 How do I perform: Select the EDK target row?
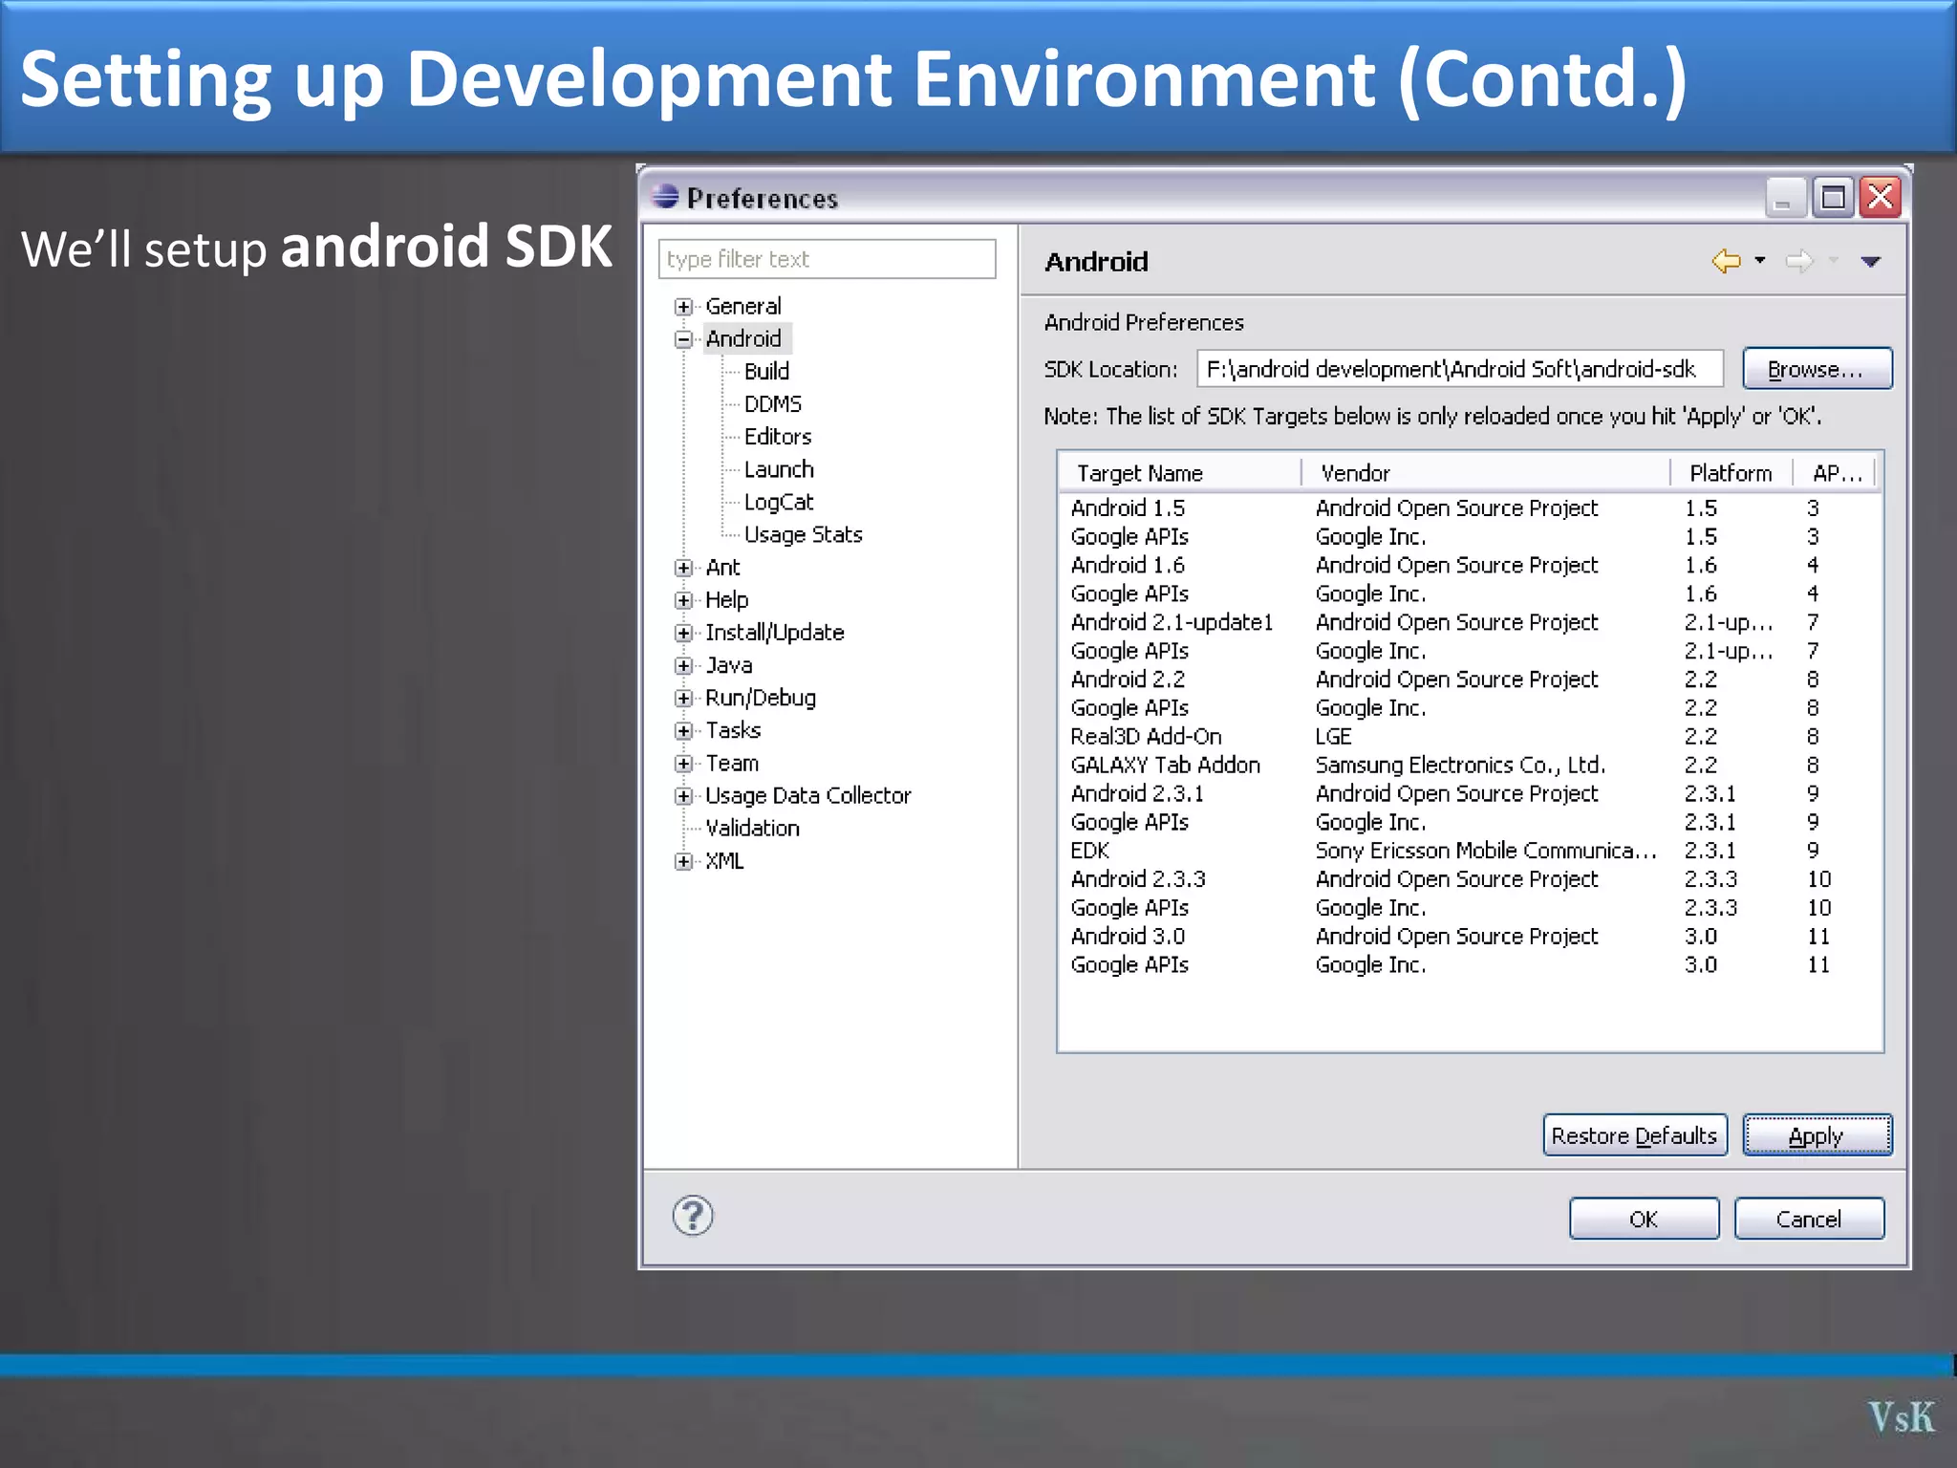point(1470,851)
